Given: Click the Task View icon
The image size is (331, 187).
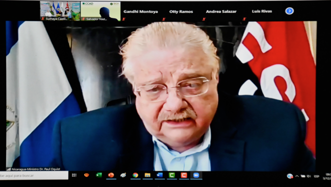Looking at the screenshot, I should click(74, 175).
